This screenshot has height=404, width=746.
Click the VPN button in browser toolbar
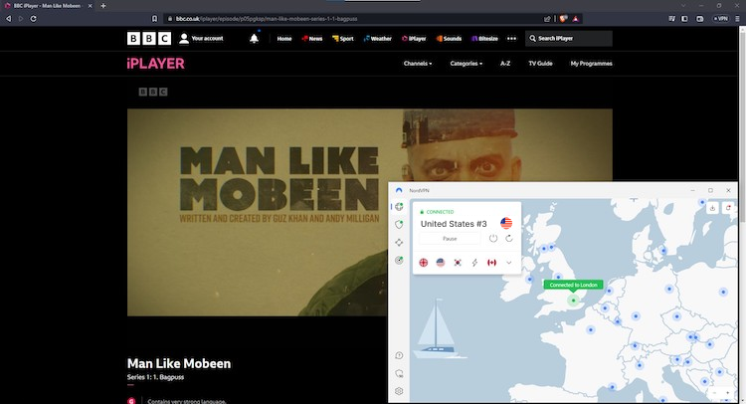click(720, 19)
